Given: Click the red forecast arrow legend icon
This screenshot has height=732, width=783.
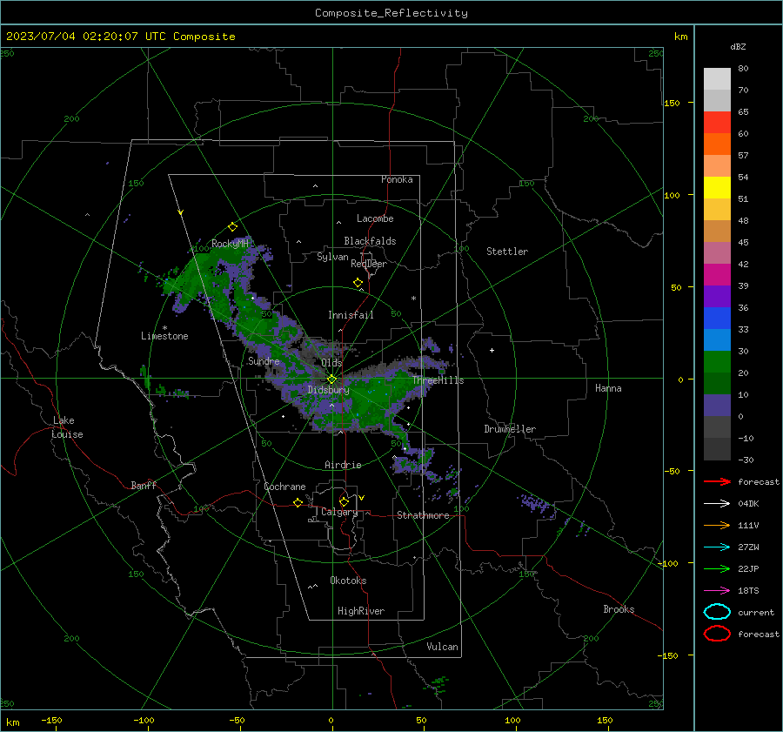Looking at the screenshot, I should coord(717,481).
